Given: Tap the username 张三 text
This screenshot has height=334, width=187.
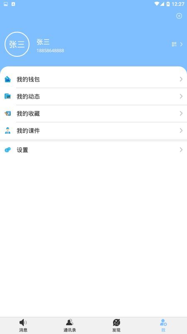Looking at the screenshot, I should pyautogui.click(x=43, y=42).
